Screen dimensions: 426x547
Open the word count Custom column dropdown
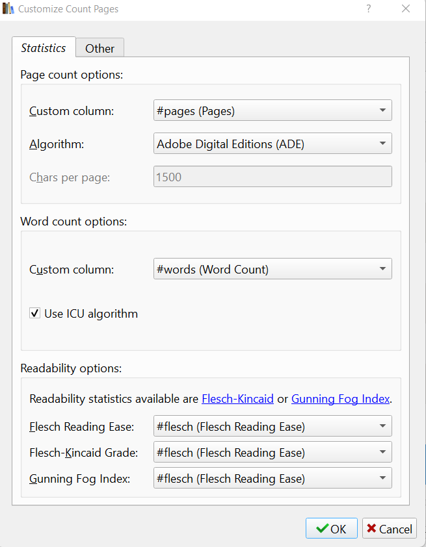tap(273, 269)
